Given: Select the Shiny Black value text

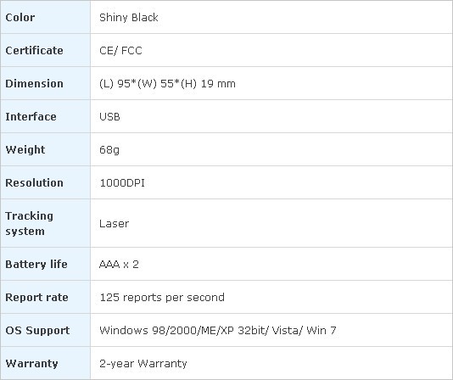Looking at the screenshot, I should click(x=129, y=18).
